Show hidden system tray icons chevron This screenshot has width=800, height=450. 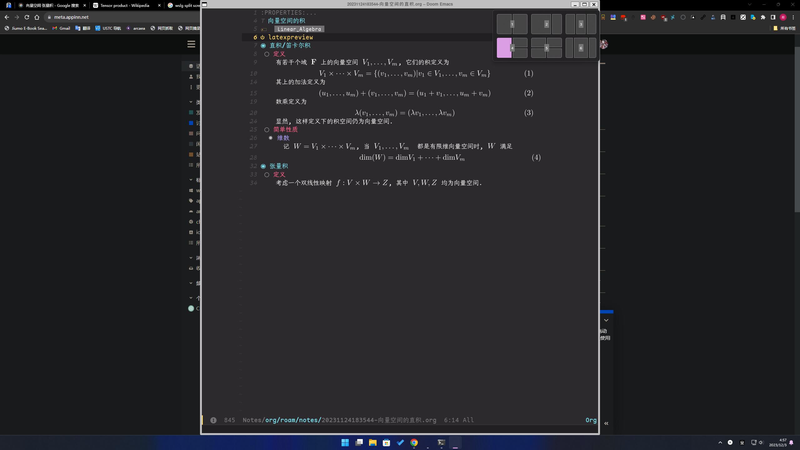[720, 442]
